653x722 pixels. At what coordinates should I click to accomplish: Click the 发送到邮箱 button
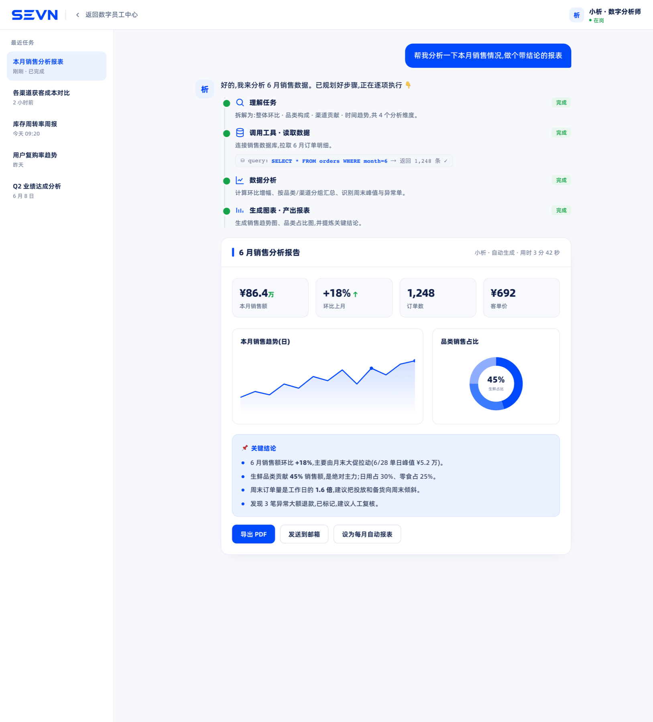tap(304, 534)
